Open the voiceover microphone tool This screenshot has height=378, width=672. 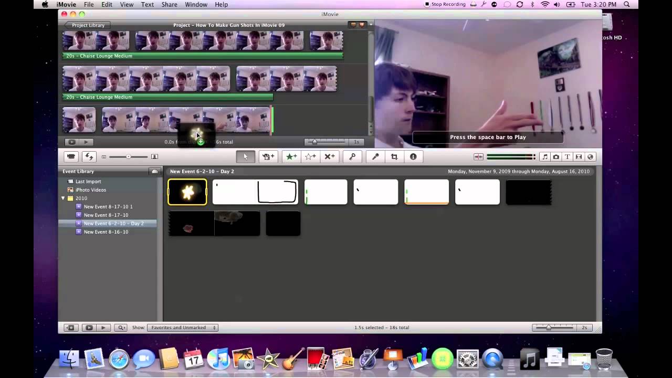[375, 156]
